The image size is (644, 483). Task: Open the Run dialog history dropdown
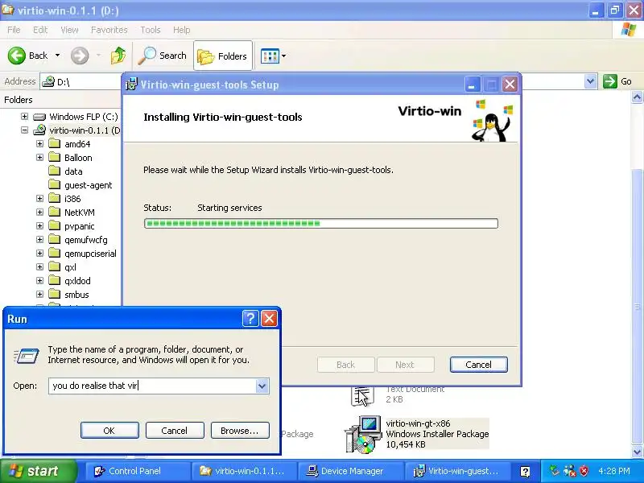click(x=262, y=386)
